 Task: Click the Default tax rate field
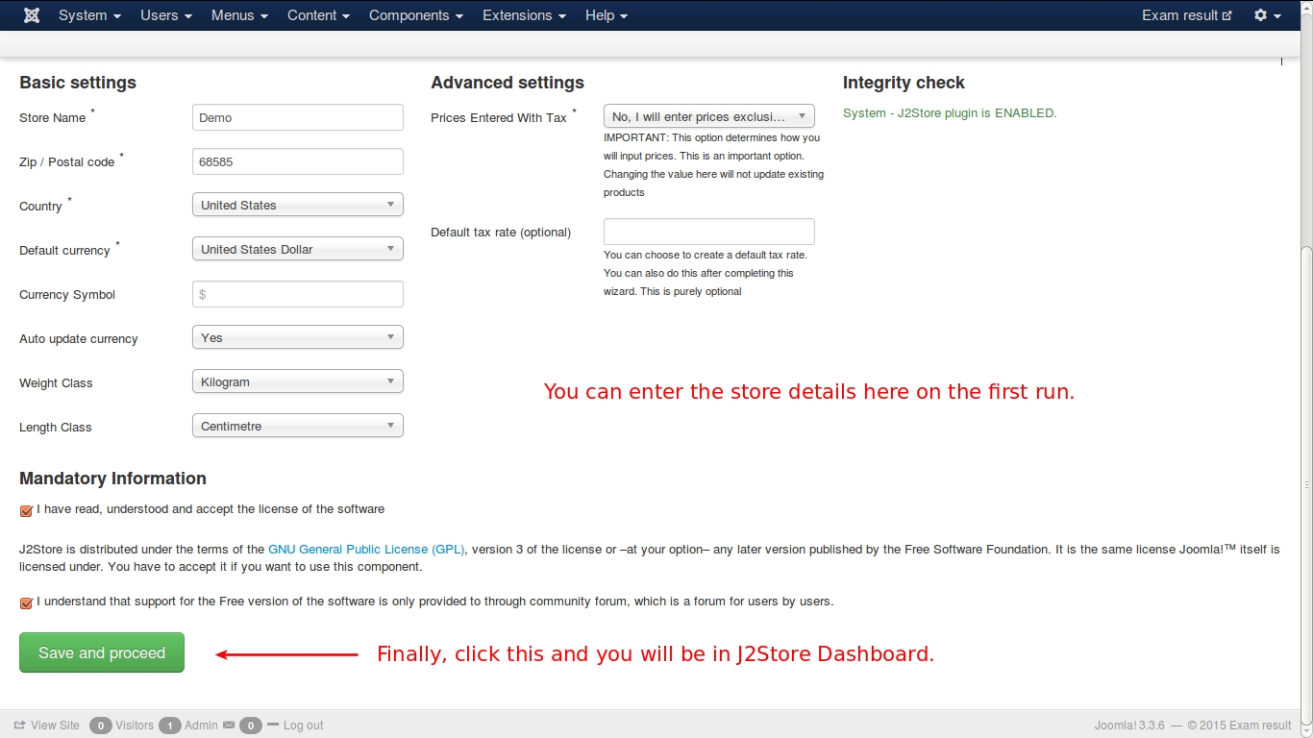[x=708, y=232]
